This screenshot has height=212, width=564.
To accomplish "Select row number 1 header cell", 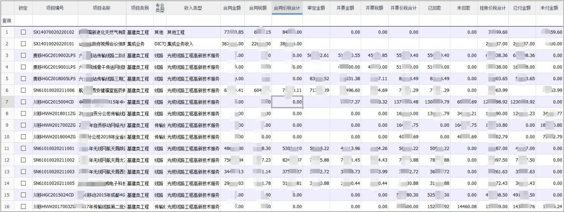I will point(7,32).
